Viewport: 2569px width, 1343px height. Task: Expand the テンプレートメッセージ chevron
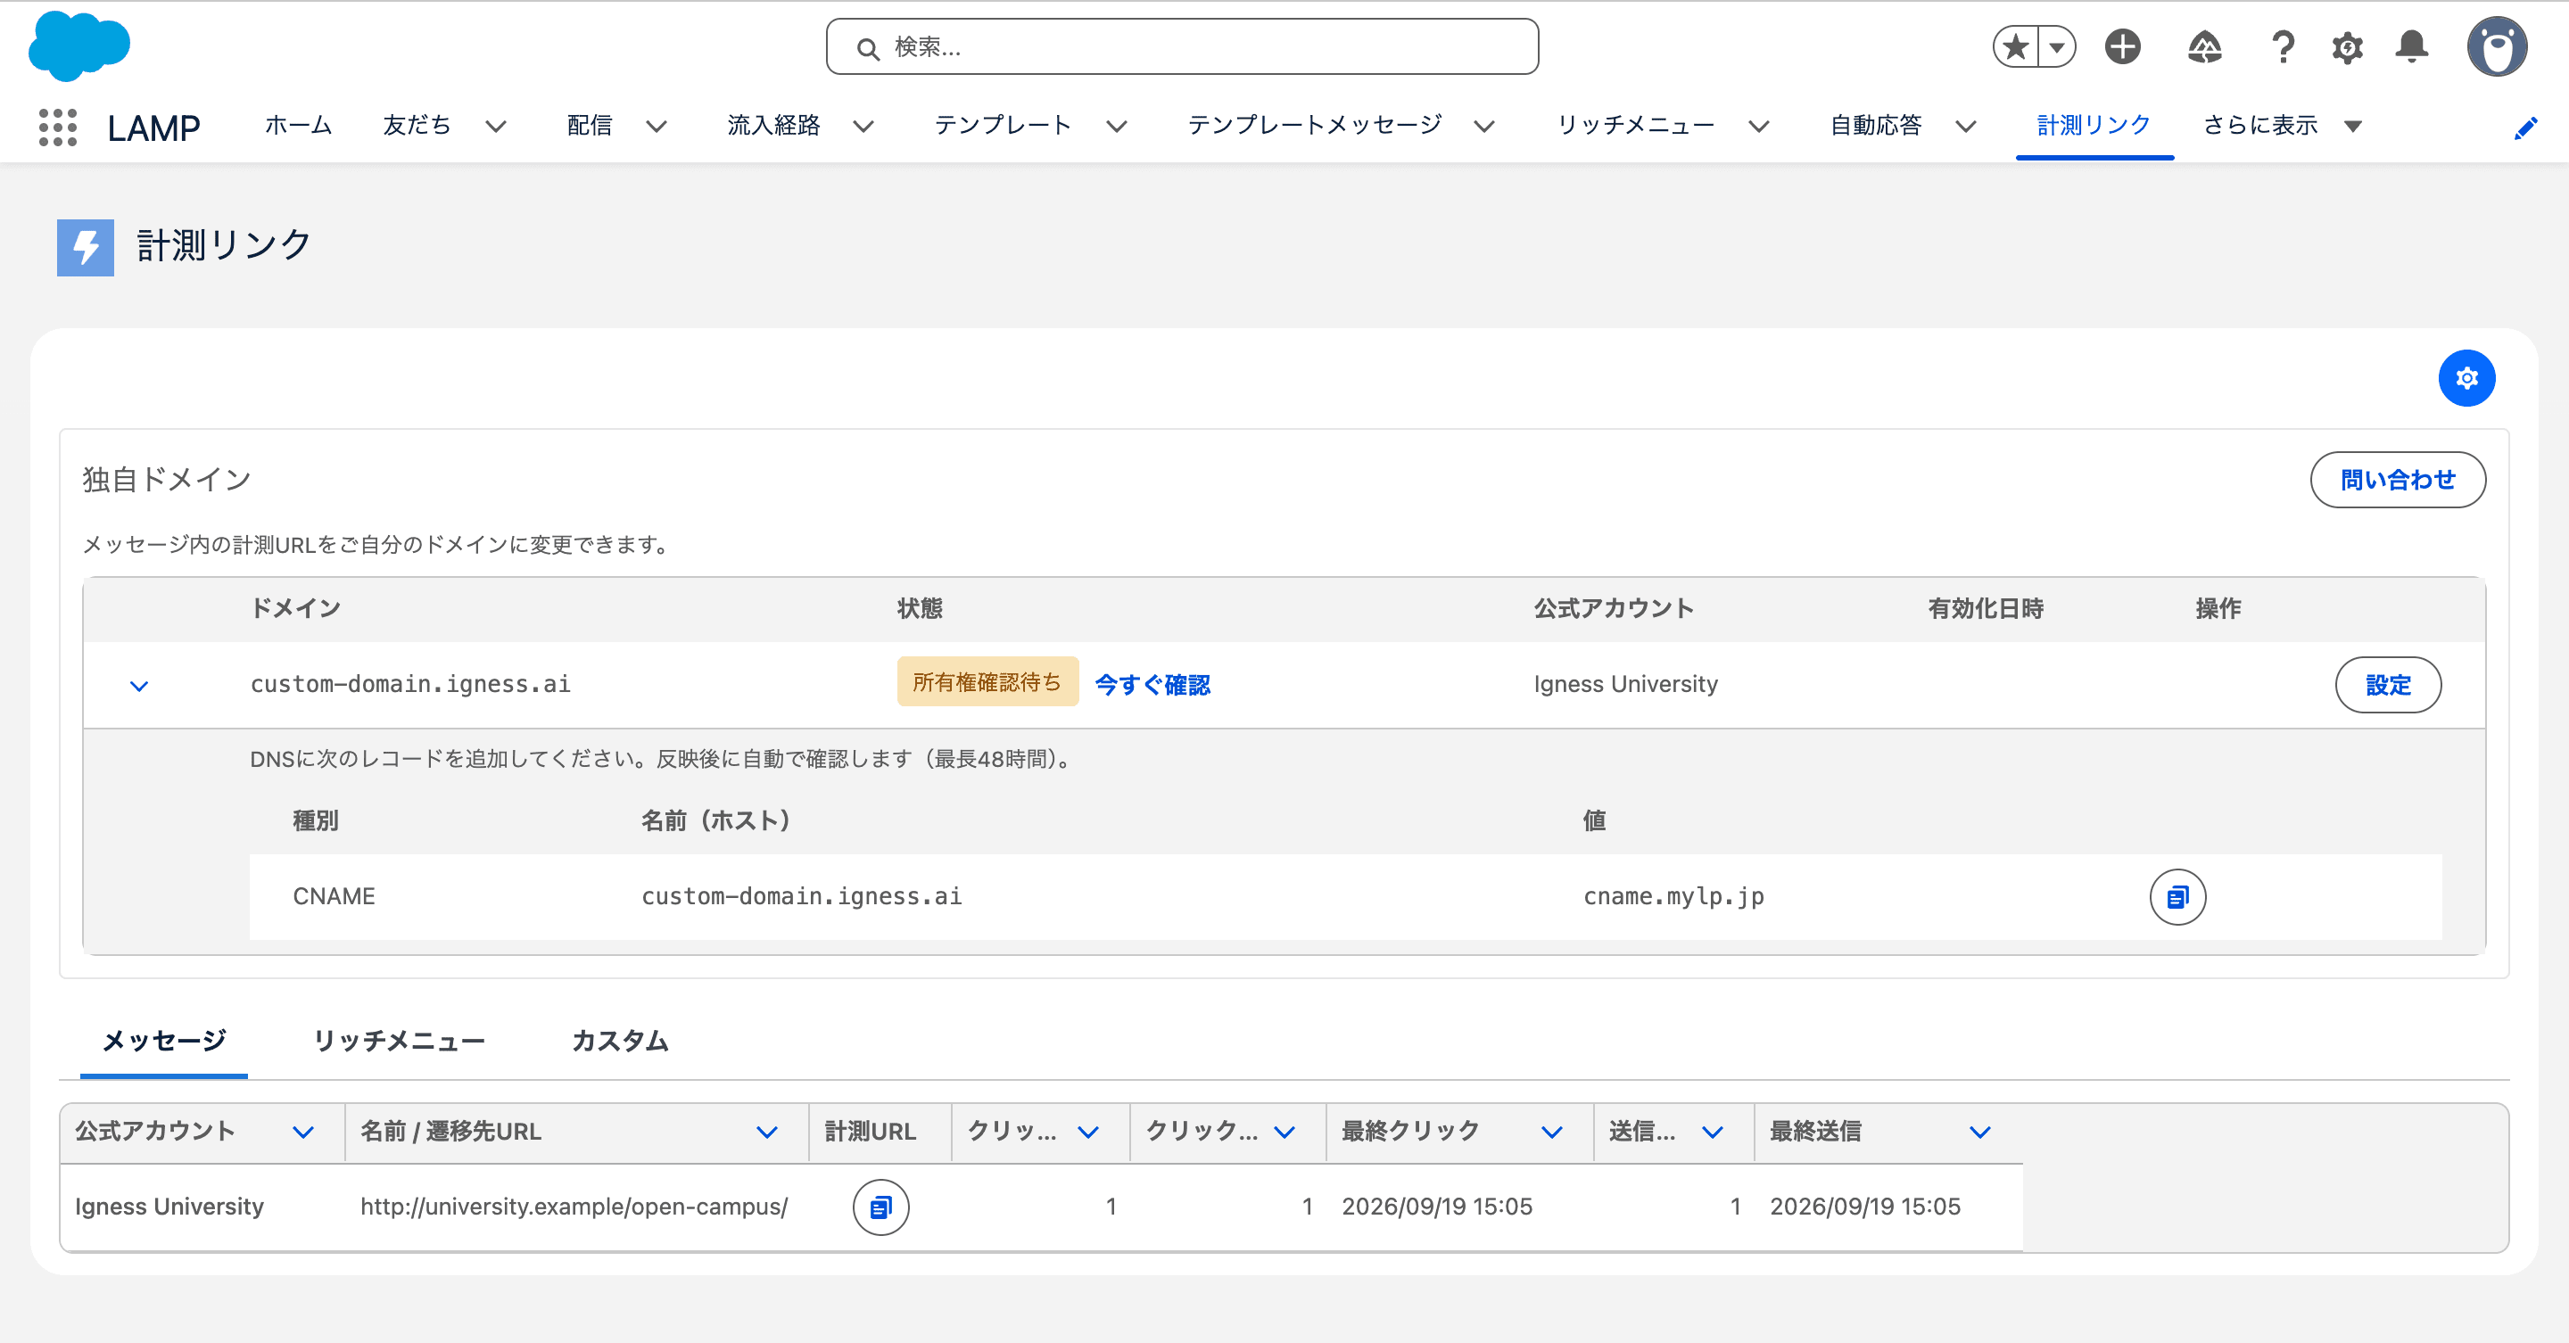coord(1484,127)
